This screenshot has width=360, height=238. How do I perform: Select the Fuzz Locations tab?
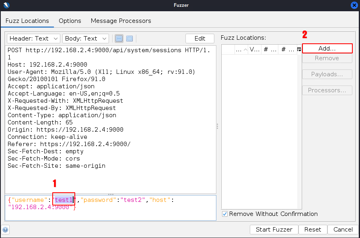[x=27, y=21]
